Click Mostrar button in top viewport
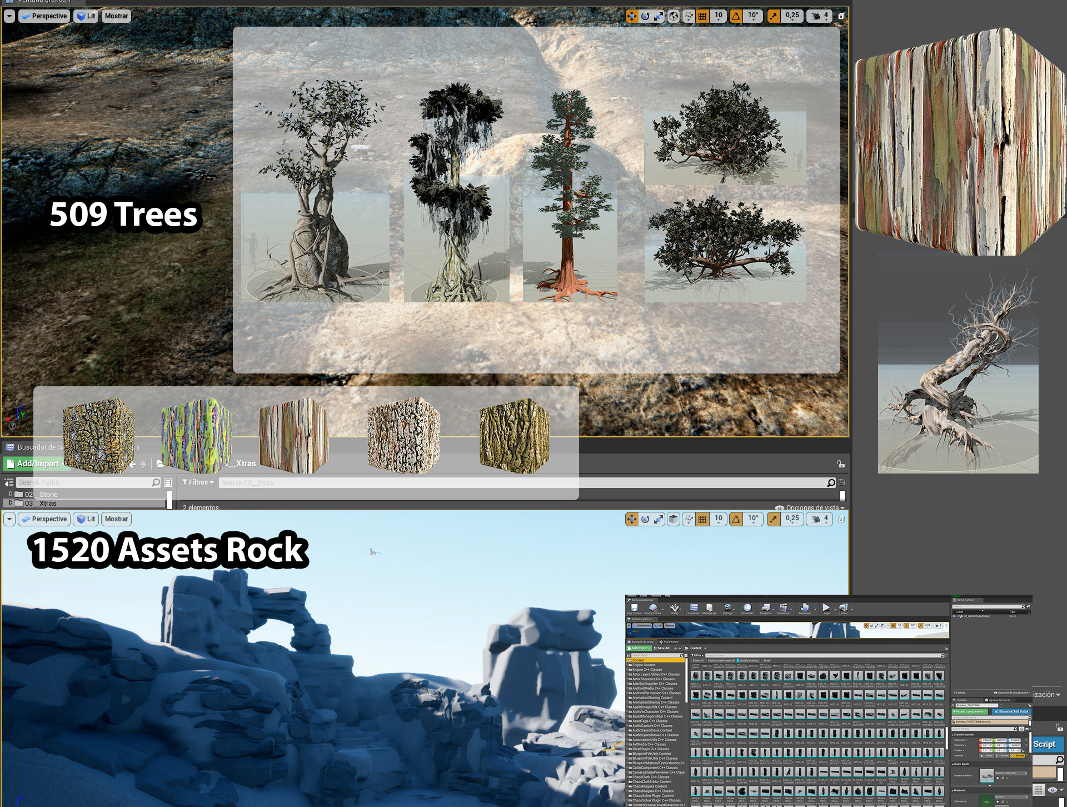This screenshot has width=1067, height=807. (x=116, y=16)
